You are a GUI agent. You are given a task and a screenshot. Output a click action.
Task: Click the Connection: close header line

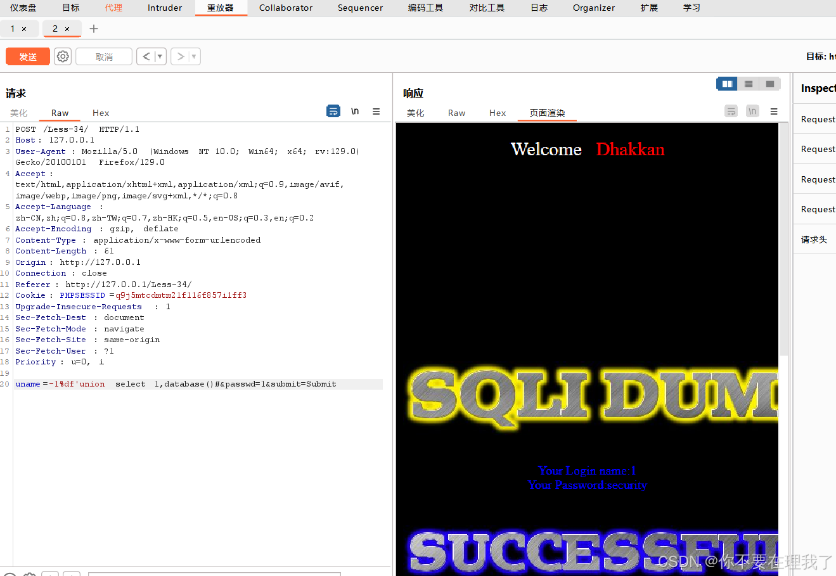[x=61, y=273]
